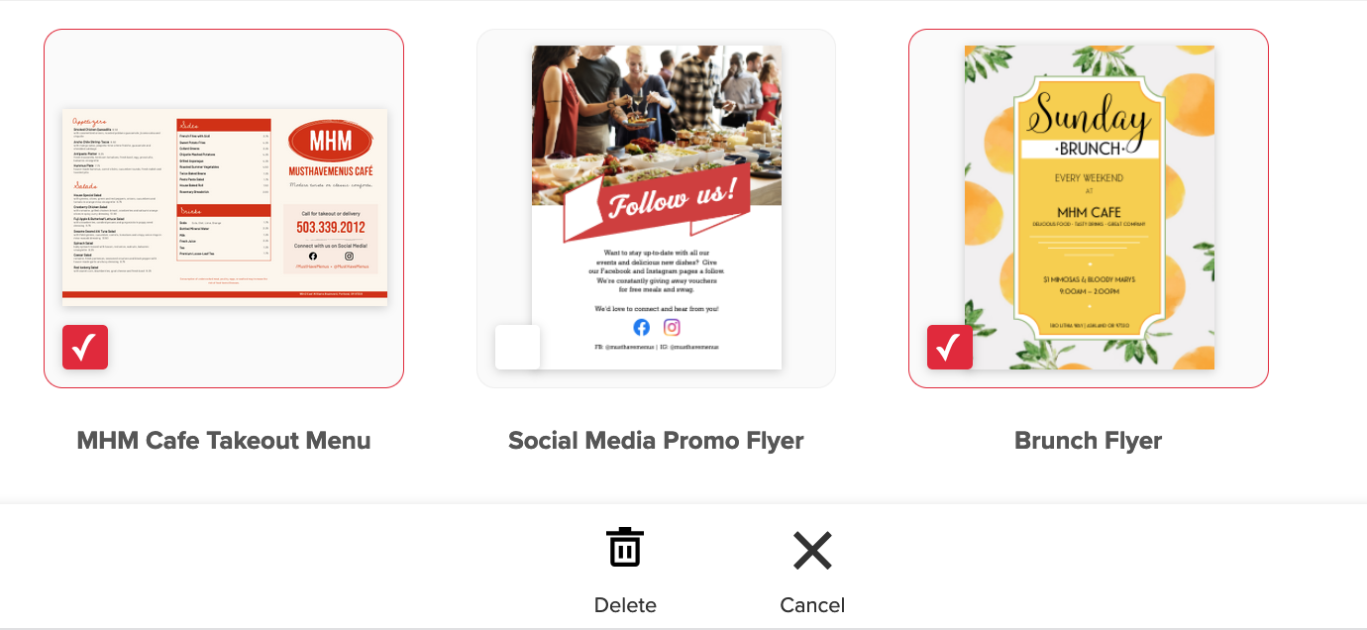Select the Social Media Promo Flyer title
Viewport: 1367px width, 630px height.
pos(656,441)
